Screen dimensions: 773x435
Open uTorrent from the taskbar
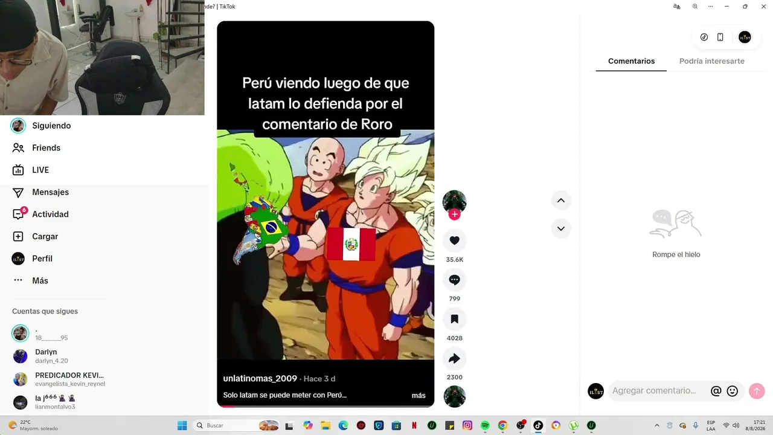[x=574, y=425]
